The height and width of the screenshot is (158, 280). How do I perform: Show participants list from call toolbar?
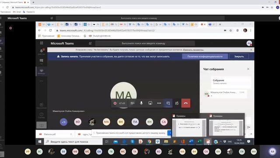177,103
